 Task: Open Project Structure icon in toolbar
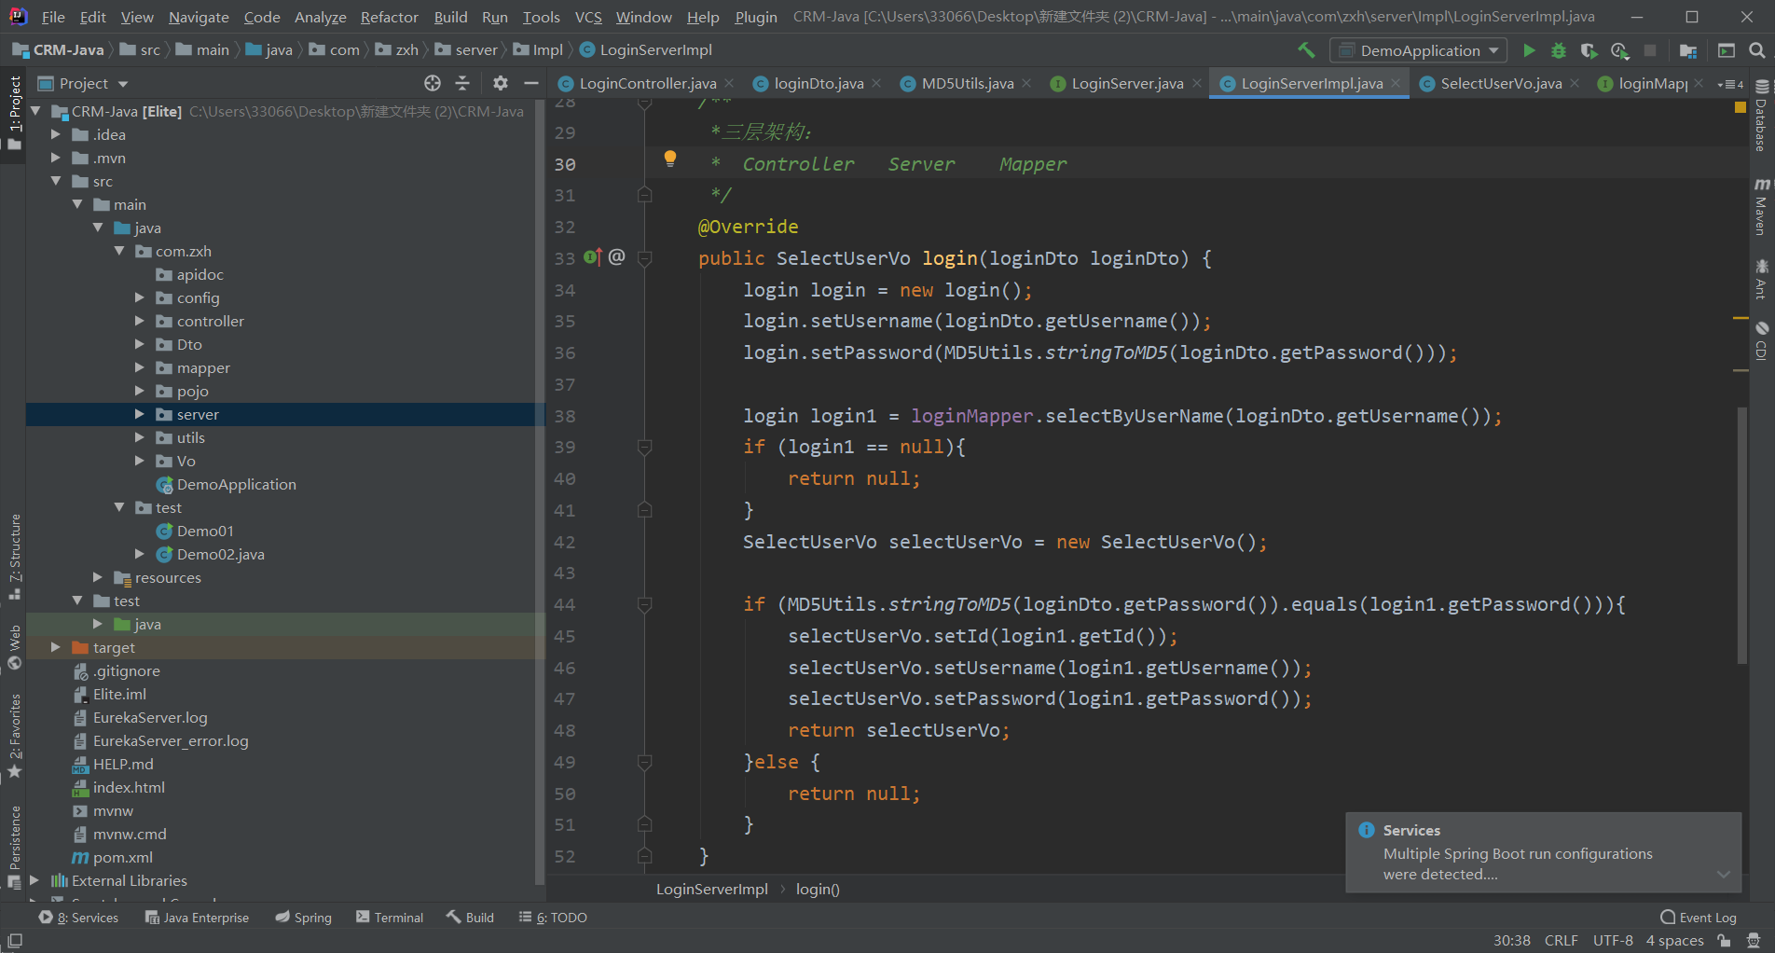tap(1688, 50)
